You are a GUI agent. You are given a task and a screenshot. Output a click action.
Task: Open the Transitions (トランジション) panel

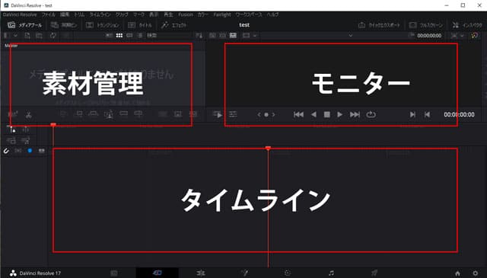(x=103, y=25)
